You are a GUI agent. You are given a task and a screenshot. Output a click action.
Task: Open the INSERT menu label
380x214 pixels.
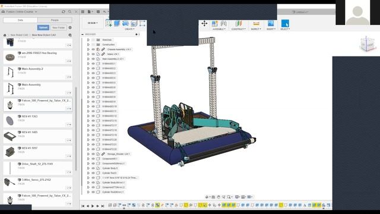(271, 29)
